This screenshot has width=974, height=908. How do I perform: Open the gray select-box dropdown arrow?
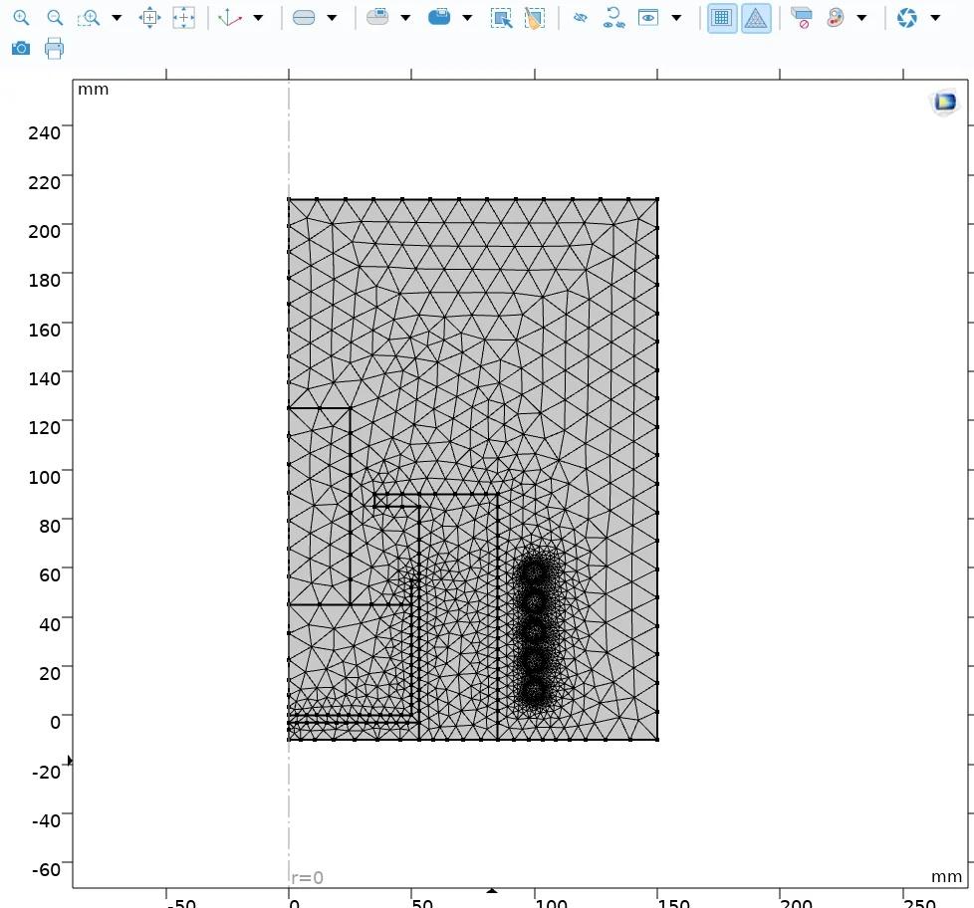pos(405,17)
